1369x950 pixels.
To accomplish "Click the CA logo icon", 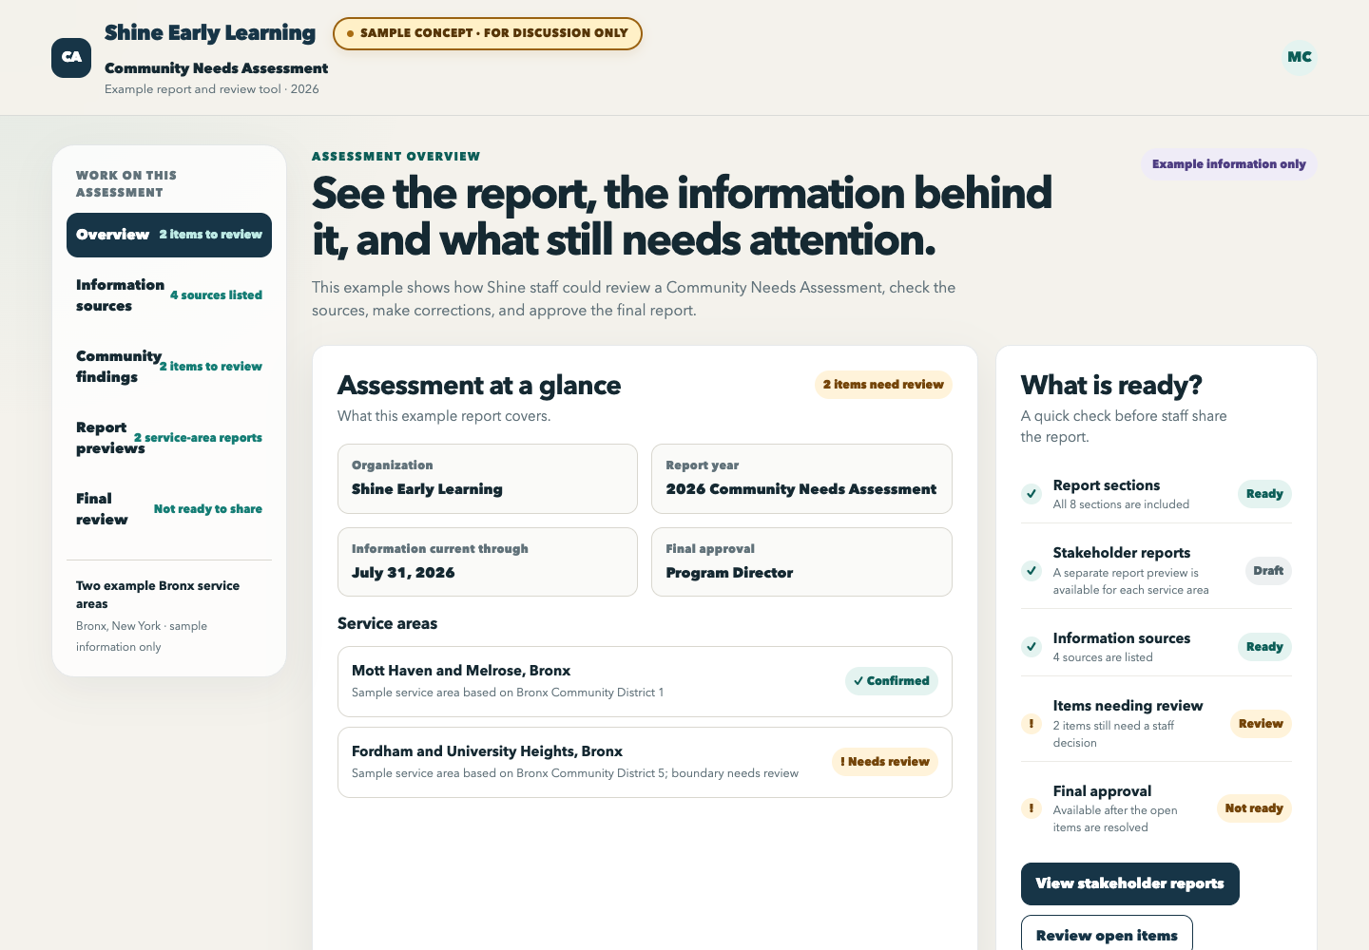I will (71, 58).
